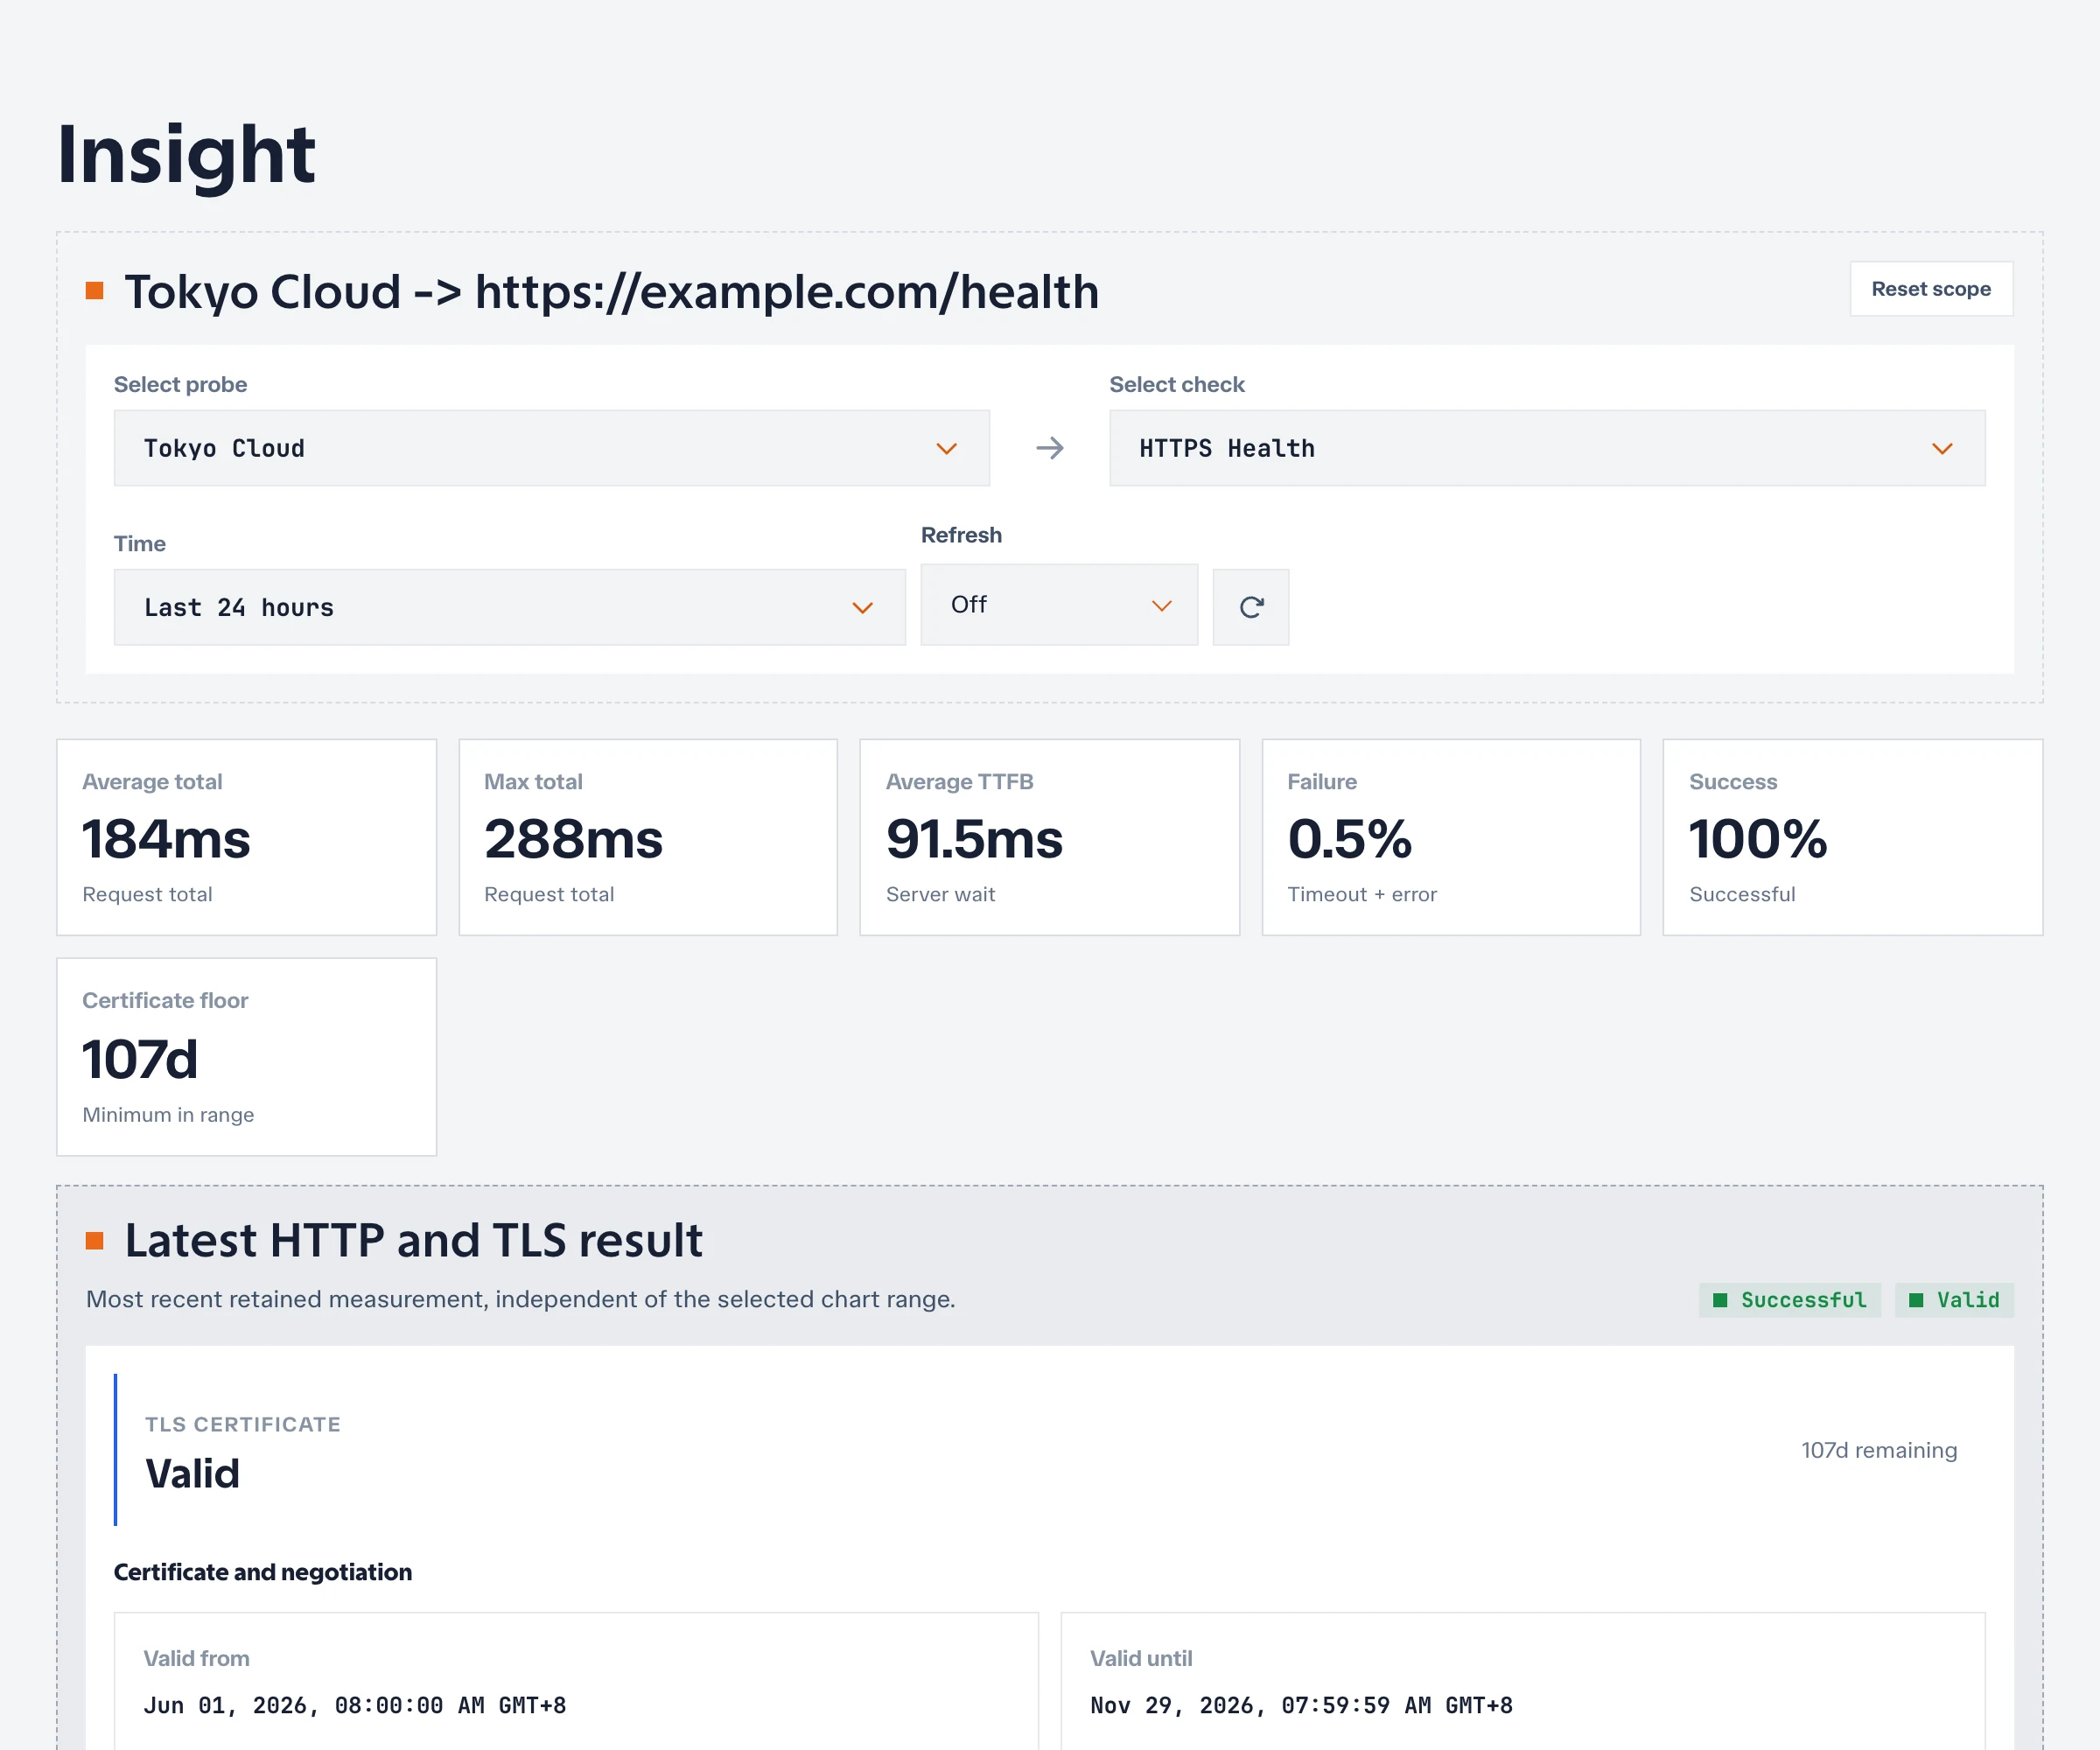Viewport: 2100px width, 1750px height.
Task: Click the Certificate and negotiation subheading
Action: [x=263, y=1572]
